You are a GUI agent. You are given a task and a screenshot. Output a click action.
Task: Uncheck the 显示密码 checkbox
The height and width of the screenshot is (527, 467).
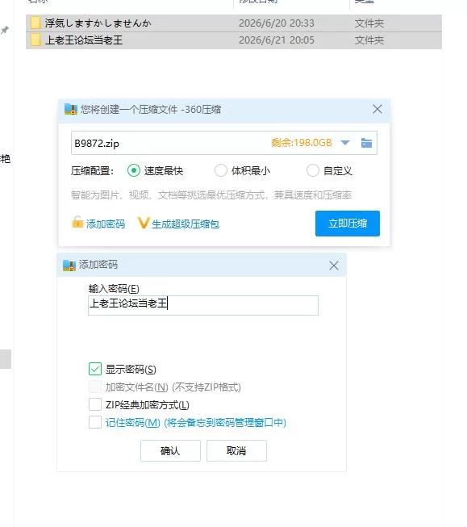click(x=95, y=369)
